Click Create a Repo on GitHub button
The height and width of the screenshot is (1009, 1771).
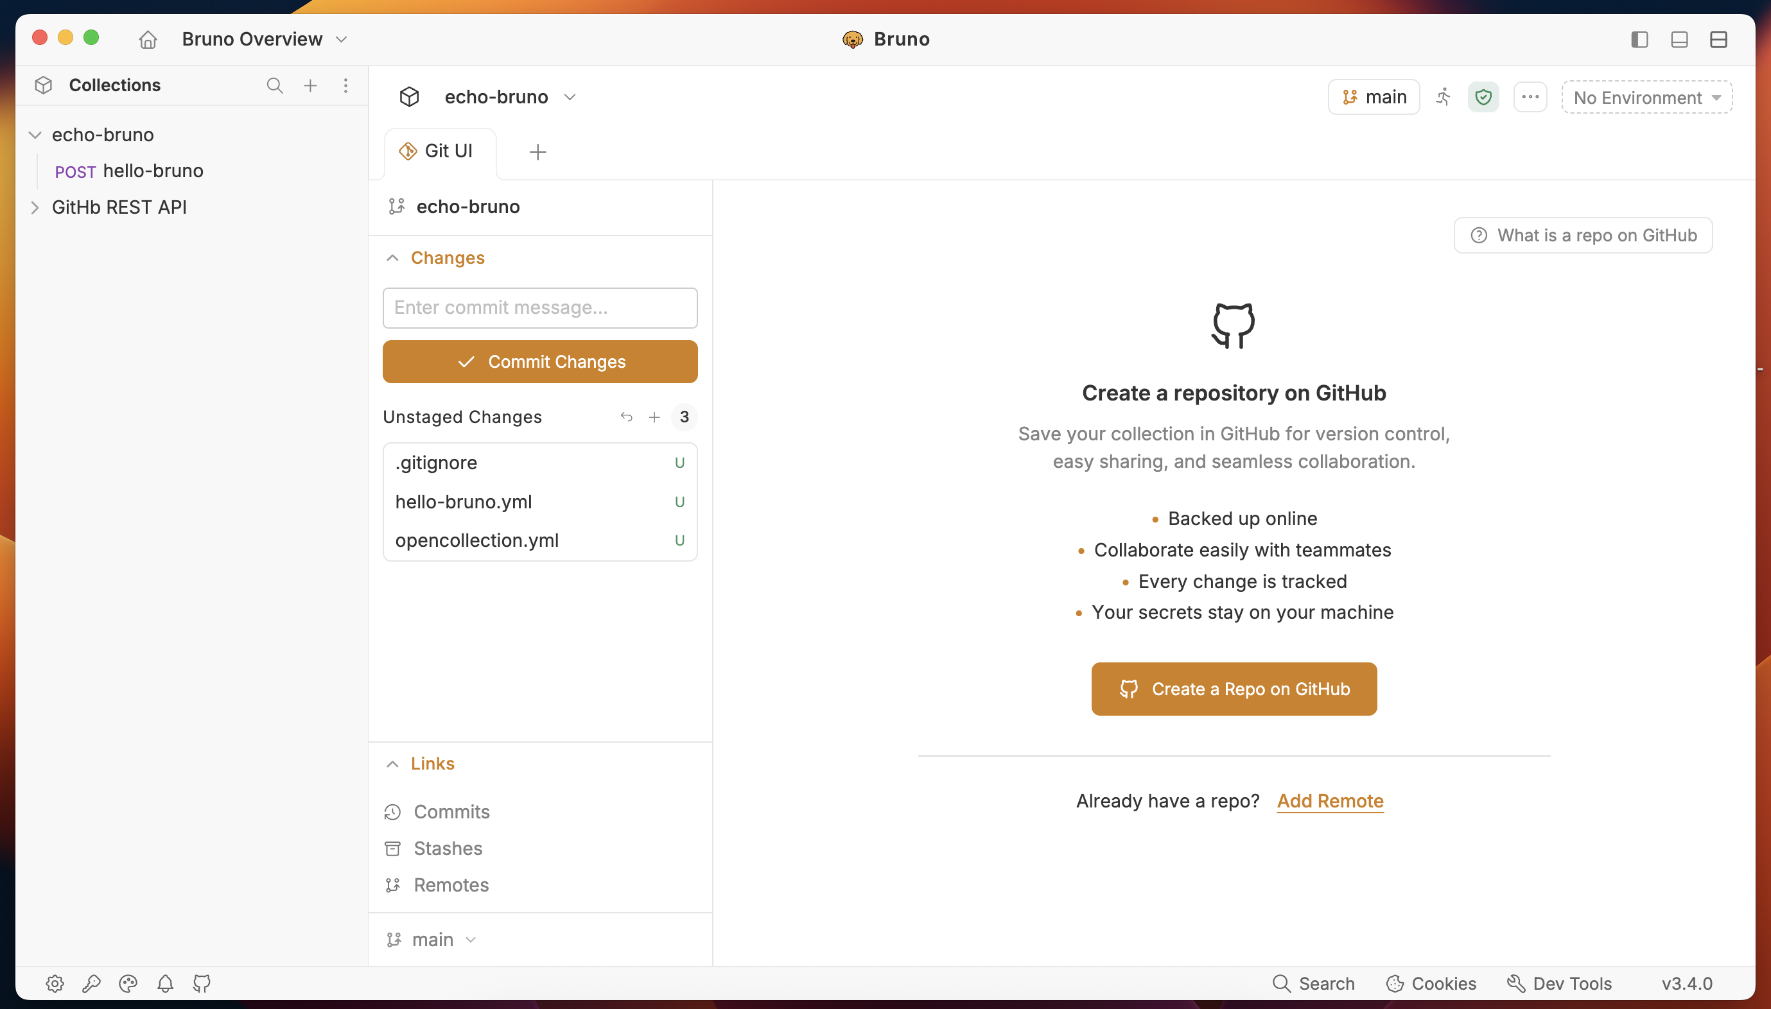pos(1234,689)
